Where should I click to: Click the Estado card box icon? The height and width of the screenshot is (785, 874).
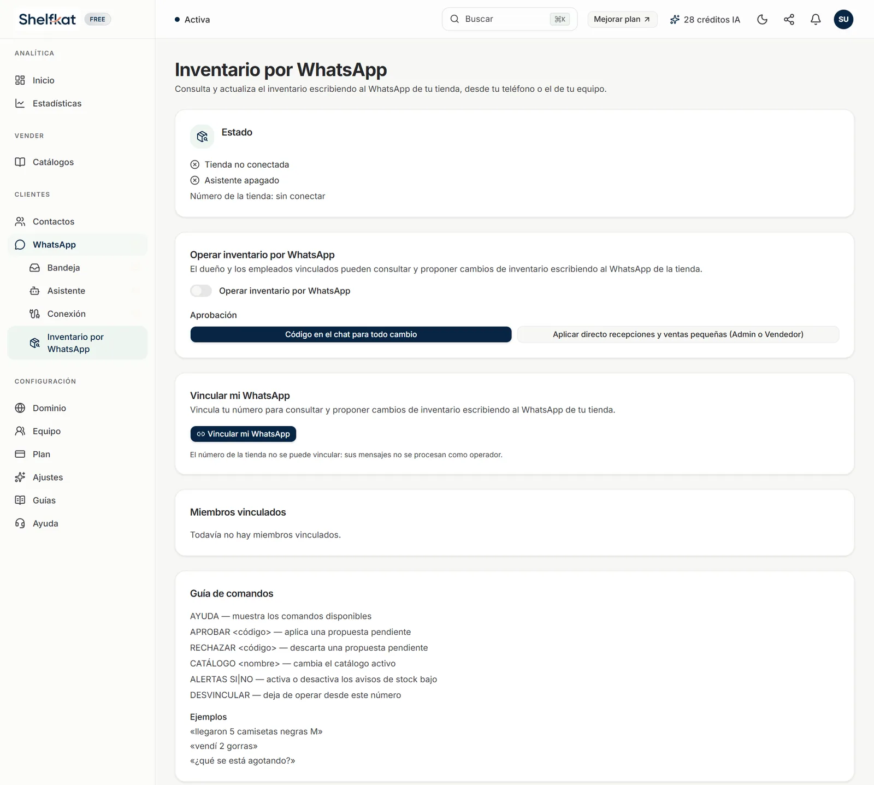click(202, 136)
